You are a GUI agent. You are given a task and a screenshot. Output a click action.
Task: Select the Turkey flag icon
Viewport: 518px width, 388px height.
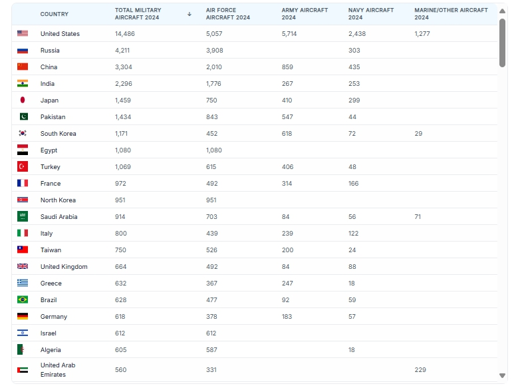23,166
